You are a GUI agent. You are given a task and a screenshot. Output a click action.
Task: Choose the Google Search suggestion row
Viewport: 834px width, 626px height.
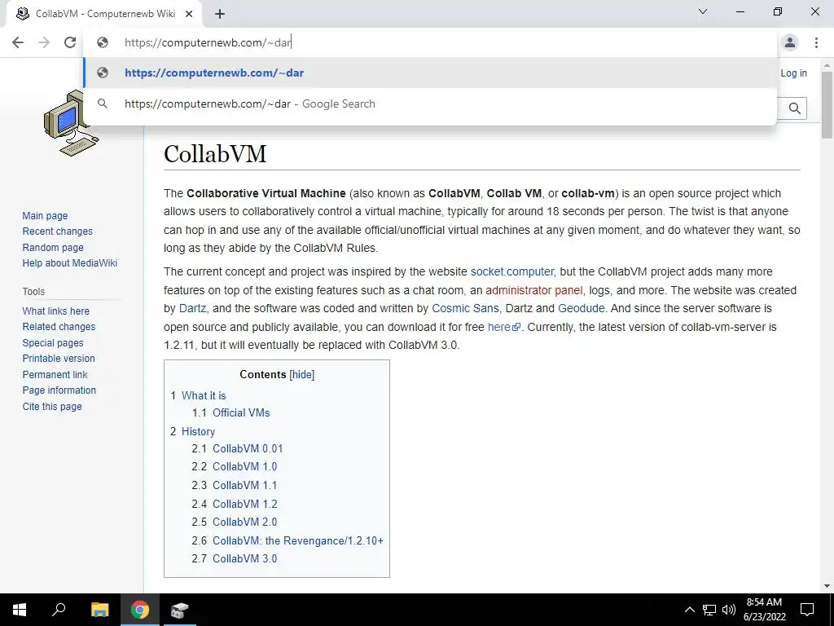coord(430,104)
